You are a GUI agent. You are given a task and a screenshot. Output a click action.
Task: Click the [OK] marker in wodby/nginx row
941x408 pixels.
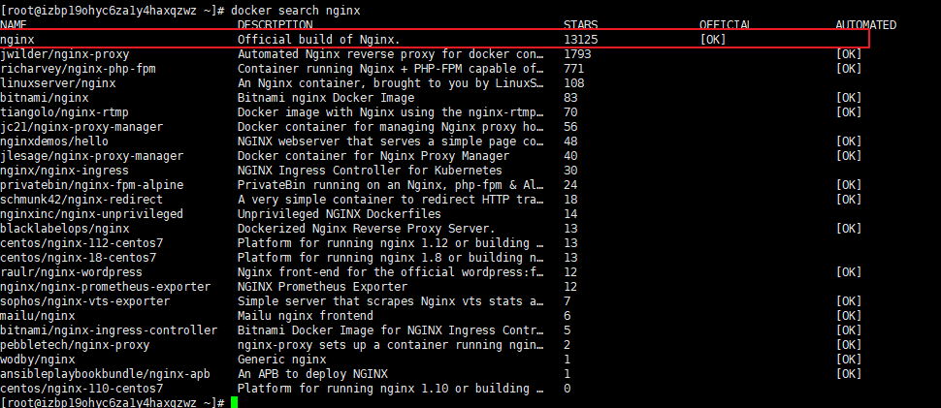point(849,360)
